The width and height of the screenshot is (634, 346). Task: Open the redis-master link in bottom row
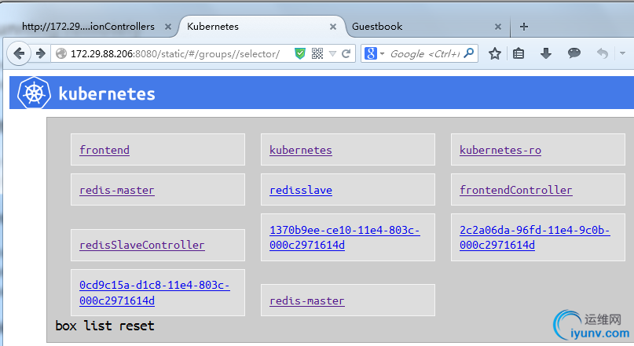click(307, 300)
